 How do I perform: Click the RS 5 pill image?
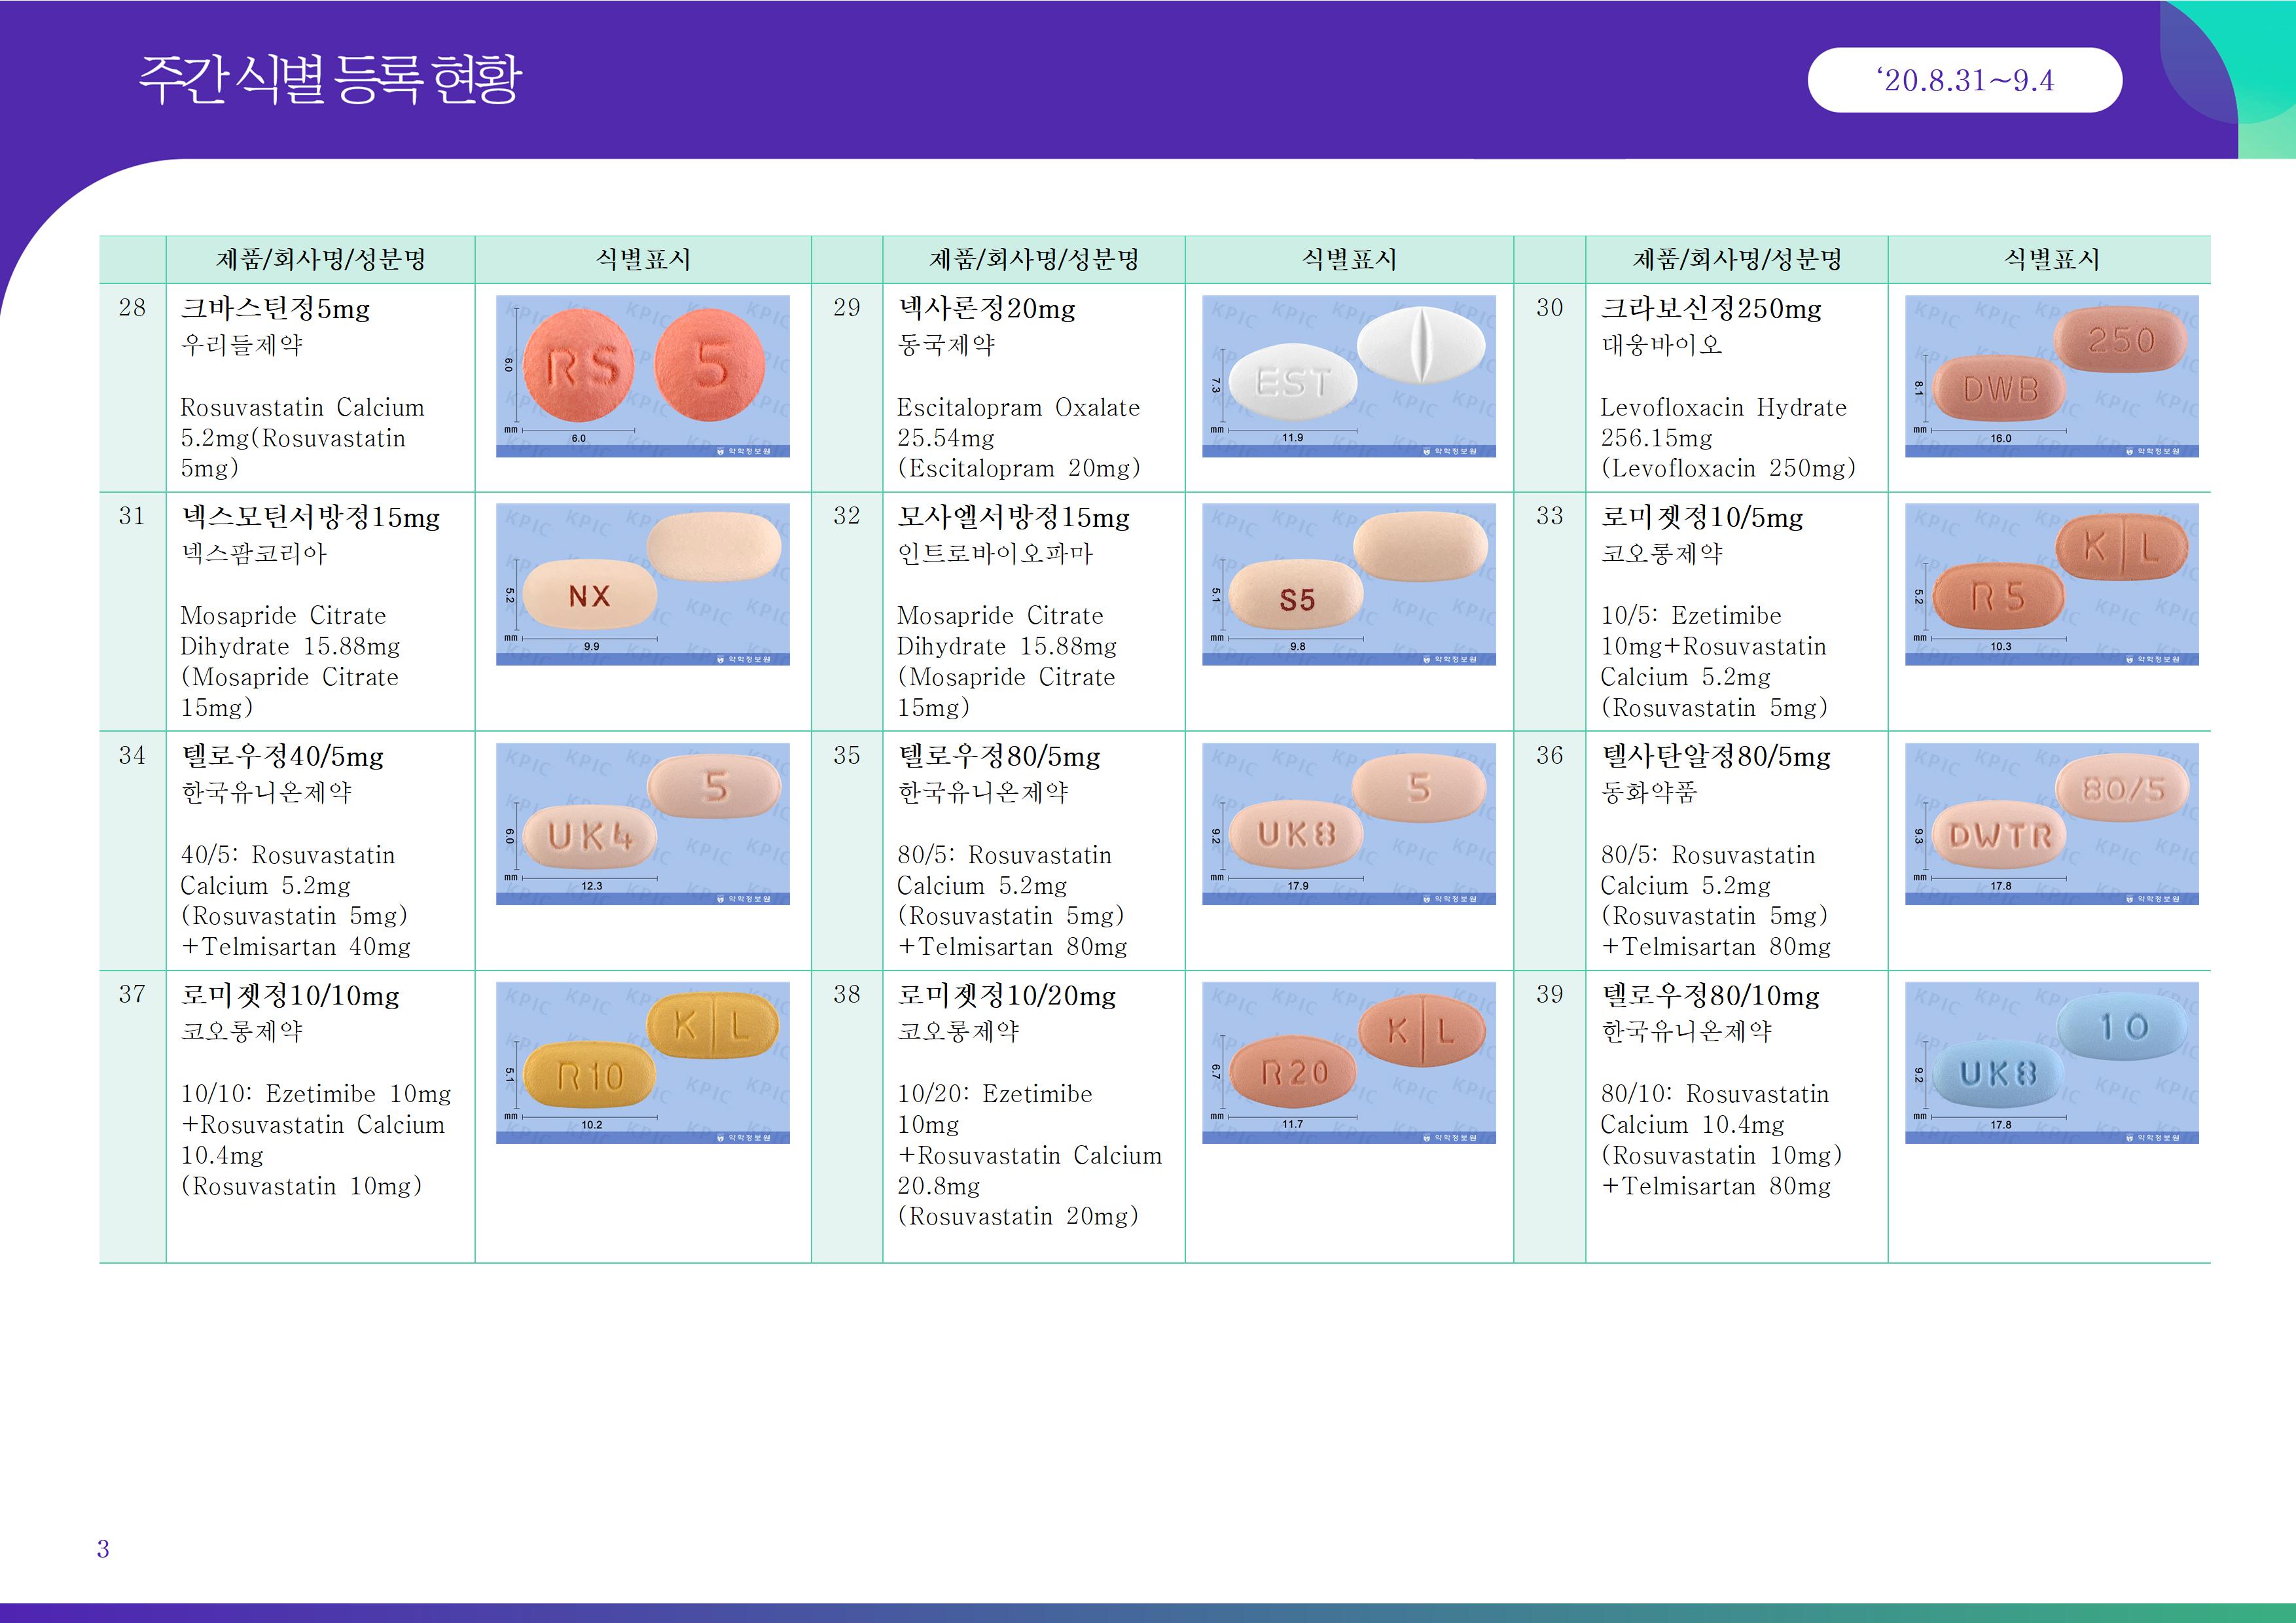[x=642, y=375]
